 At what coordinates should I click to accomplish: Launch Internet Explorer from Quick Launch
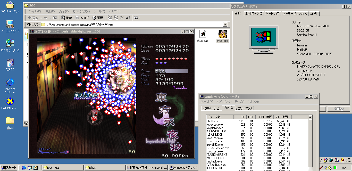(24, 168)
